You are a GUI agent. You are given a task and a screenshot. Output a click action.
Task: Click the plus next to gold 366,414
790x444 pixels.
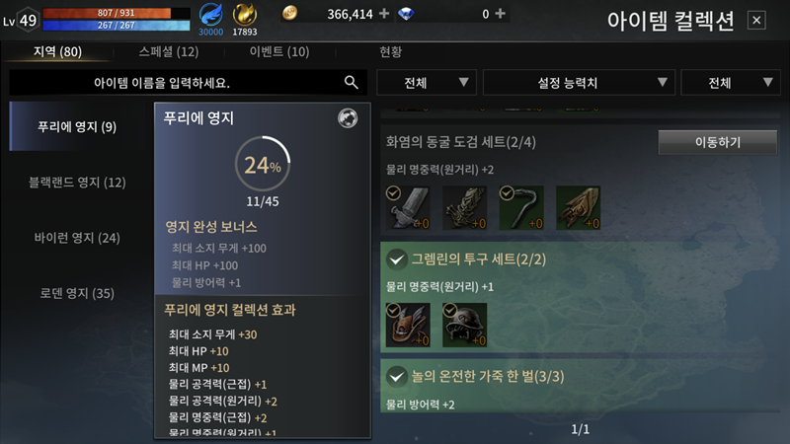[384, 14]
